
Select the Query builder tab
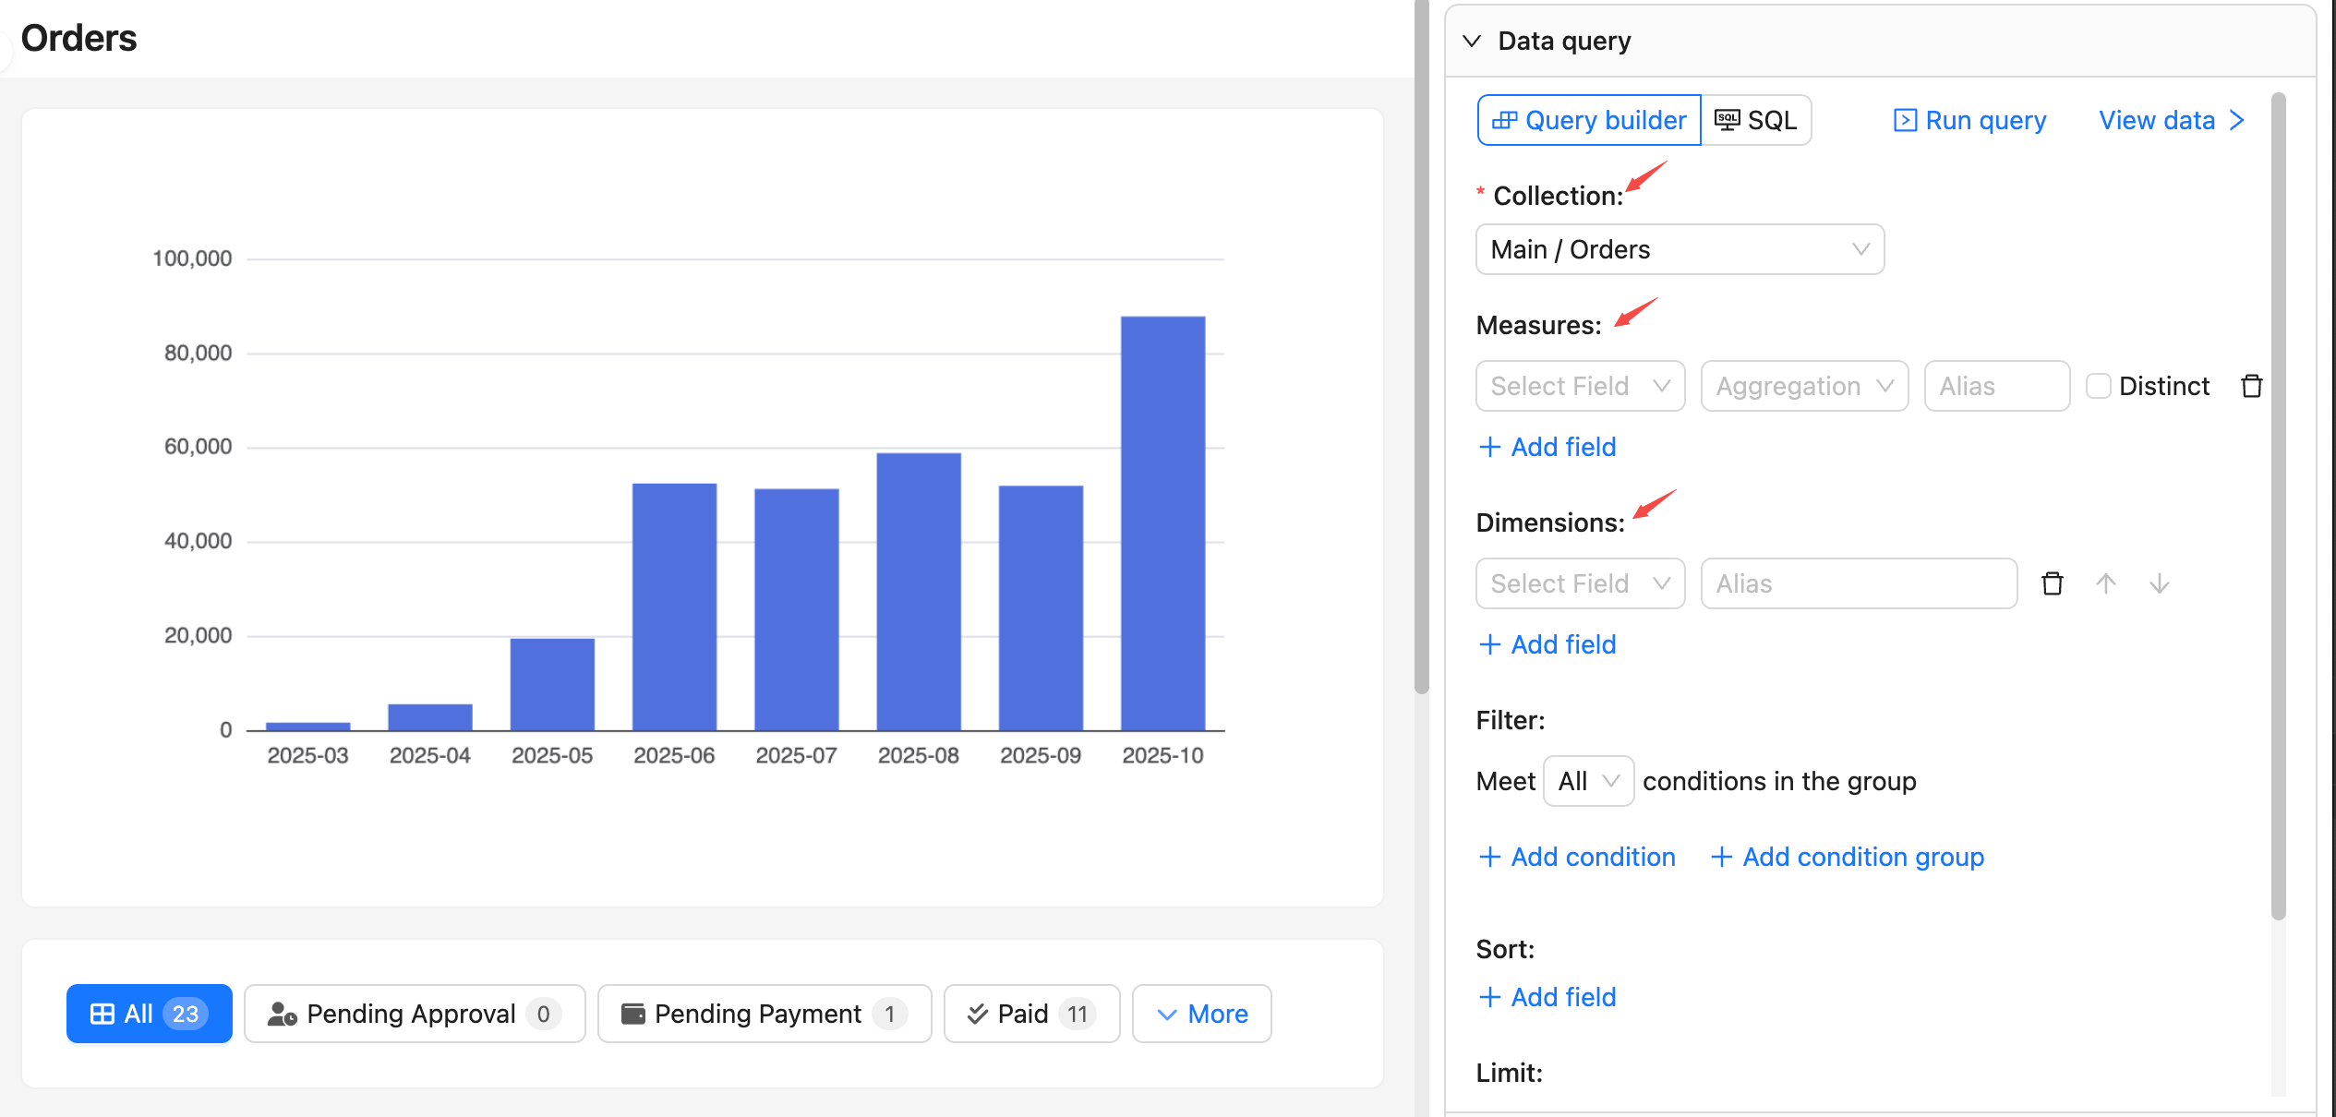(x=1589, y=120)
